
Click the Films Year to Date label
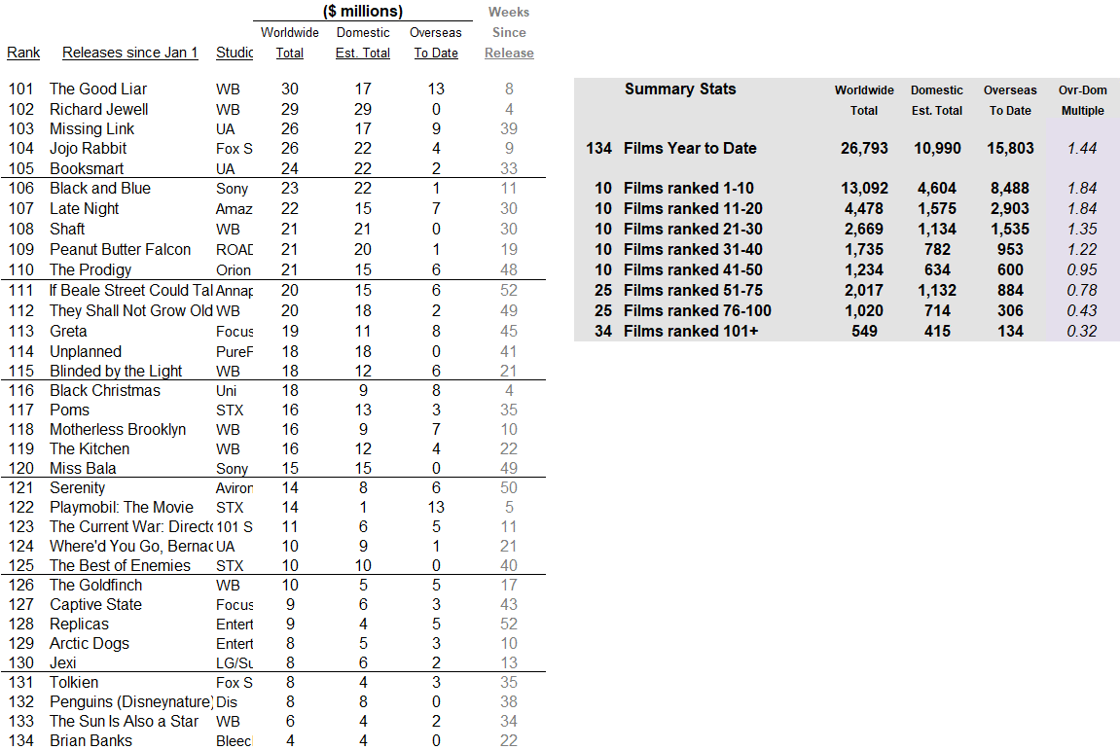690,149
